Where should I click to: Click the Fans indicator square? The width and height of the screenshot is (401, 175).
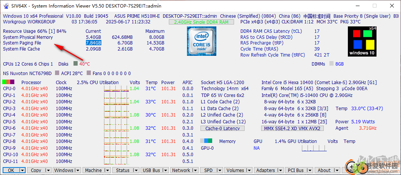click(x=89, y=74)
